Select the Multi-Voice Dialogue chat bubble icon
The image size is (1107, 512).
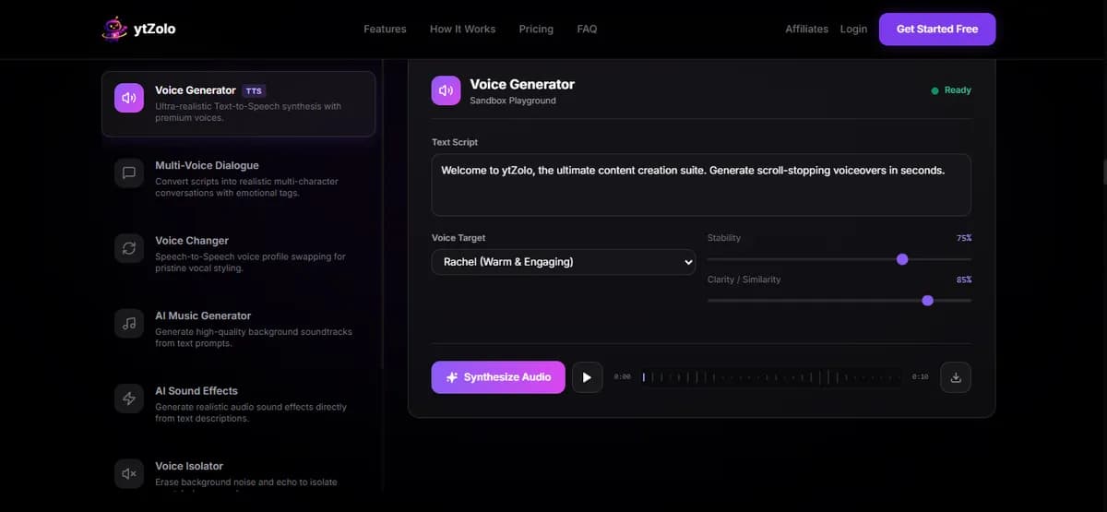(129, 173)
